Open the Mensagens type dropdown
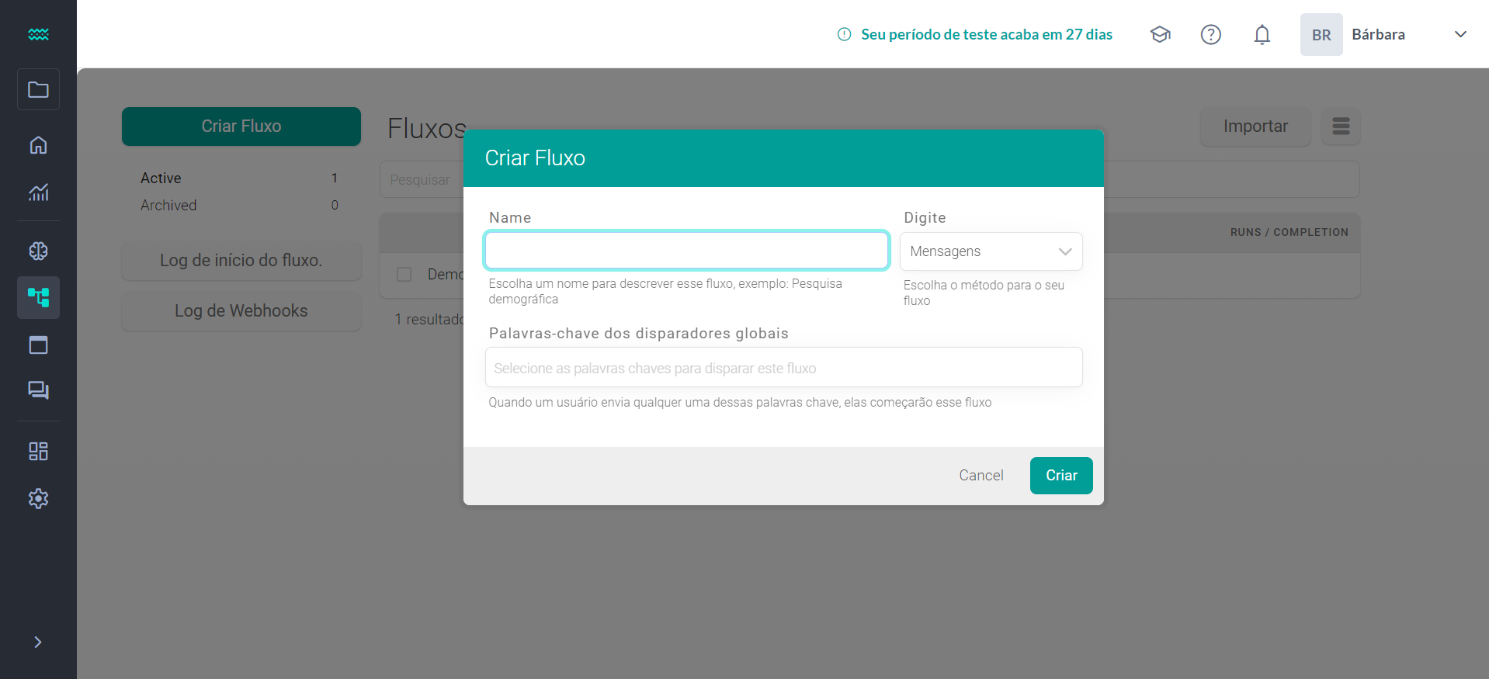1489x679 pixels. tap(991, 251)
